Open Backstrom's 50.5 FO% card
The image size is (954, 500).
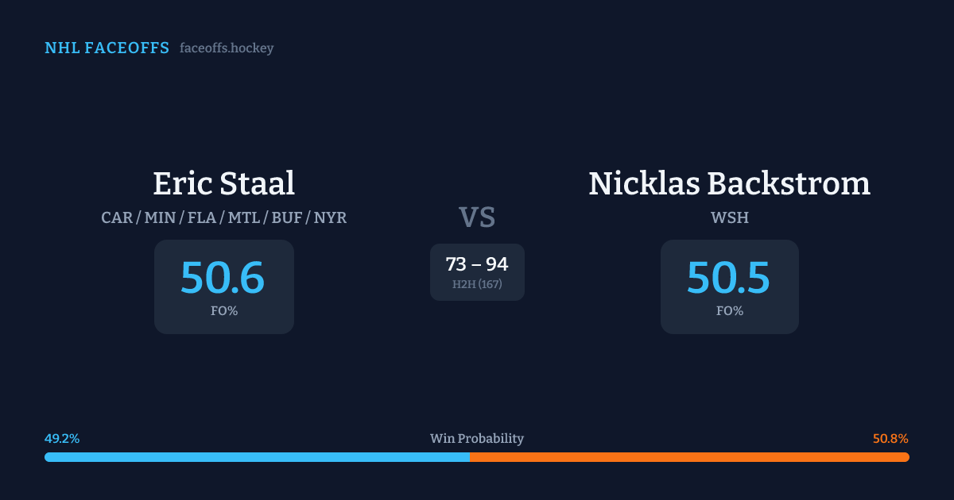point(729,287)
